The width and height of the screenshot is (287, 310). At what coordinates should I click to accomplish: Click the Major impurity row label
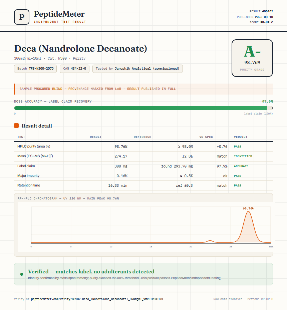tap(28, 175)
